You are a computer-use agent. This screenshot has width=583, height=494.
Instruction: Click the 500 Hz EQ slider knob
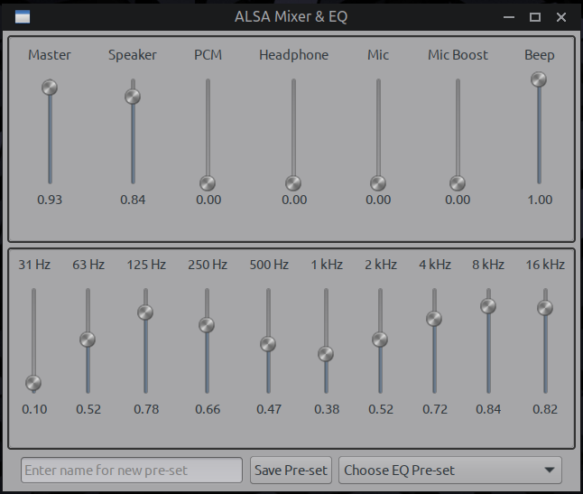pos(268,344)
